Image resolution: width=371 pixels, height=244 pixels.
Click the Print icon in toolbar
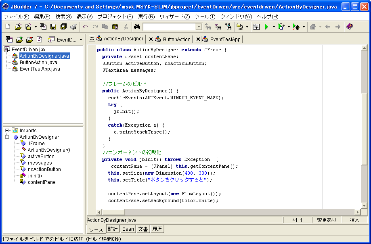click(x=73, y=27)
